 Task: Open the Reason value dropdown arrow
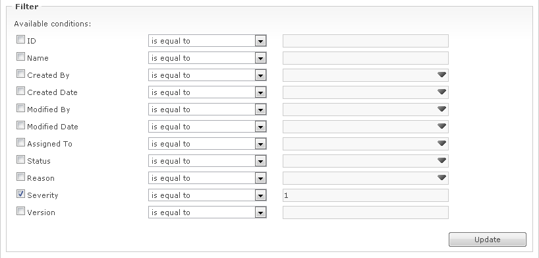[x=441, y=177]
